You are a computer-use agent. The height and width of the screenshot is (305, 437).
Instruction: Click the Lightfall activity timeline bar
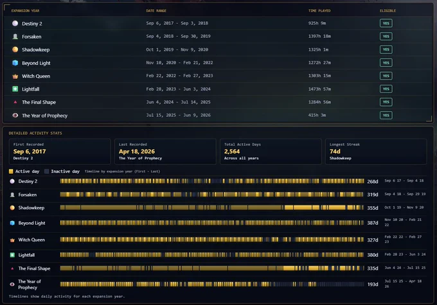[x=212, y=254]
